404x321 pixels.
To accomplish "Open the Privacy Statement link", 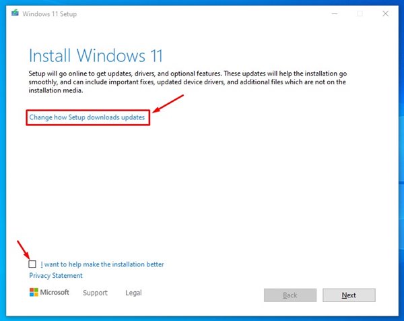I will [56, 276].
